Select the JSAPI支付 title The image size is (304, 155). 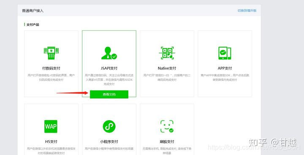109,68
